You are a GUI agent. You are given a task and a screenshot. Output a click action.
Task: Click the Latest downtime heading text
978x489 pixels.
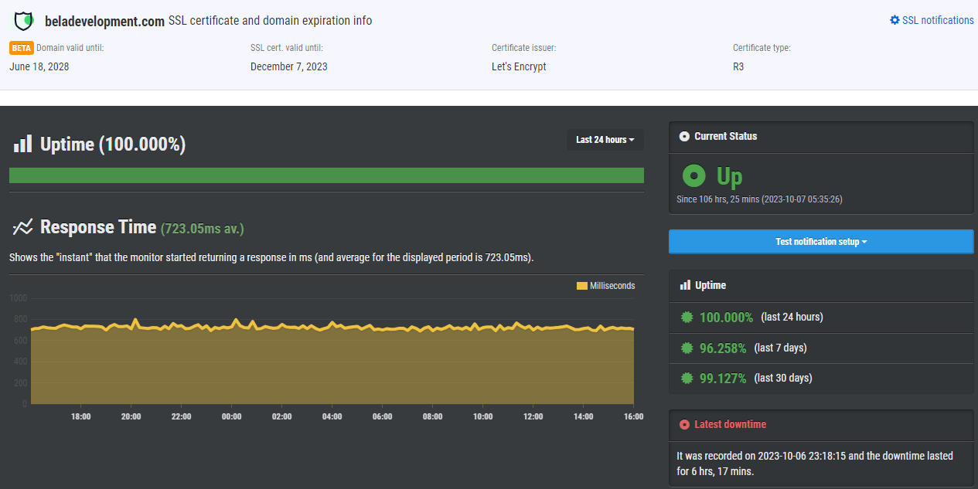tap(731, 424)
